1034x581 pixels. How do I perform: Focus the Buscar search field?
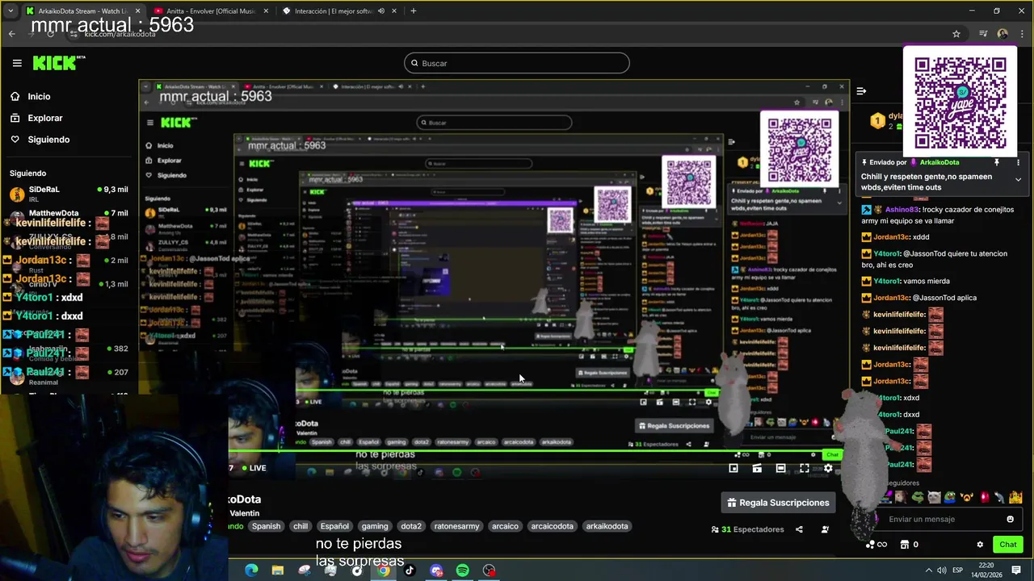click(517, 63)
